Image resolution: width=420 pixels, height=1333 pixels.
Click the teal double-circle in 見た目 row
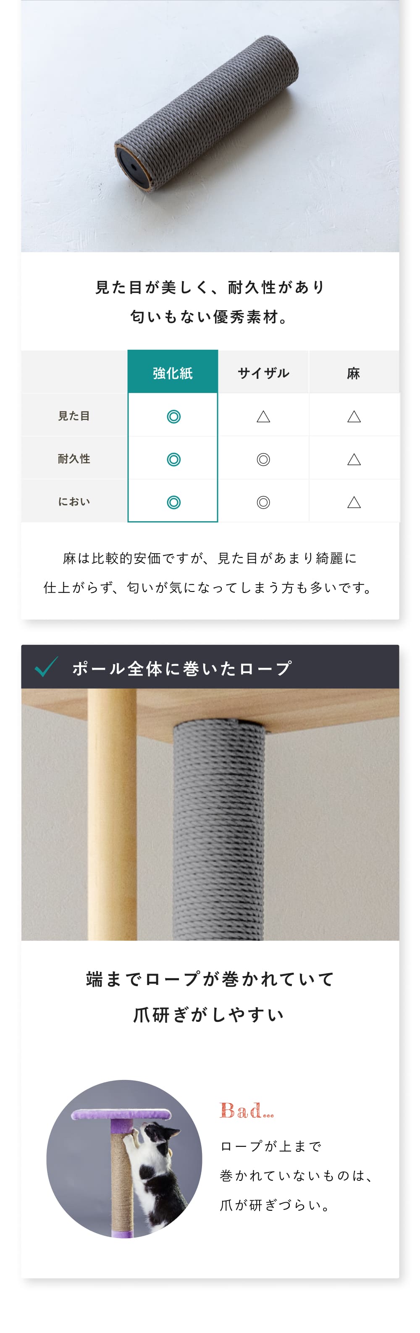pos(174,417)
